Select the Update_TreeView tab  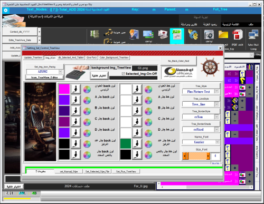tap(33, 57)
